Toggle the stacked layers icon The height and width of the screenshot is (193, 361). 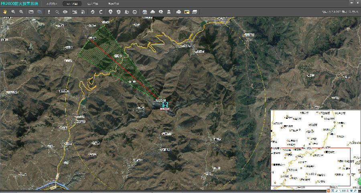click(x=195, y=12)
